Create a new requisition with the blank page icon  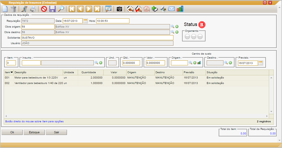click(x=5, y=9)
